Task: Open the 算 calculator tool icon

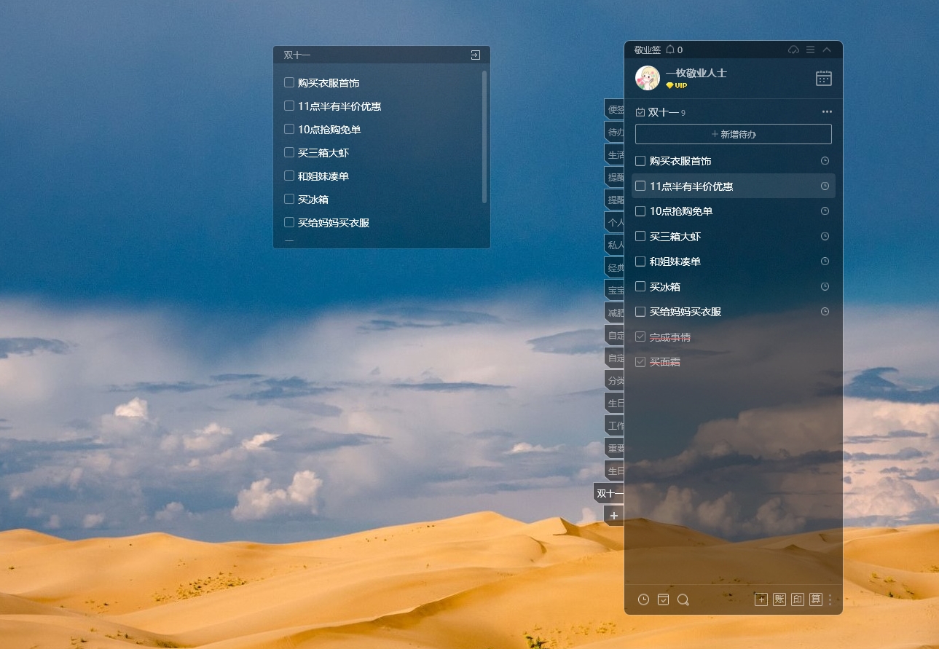Action: pyautogui.click(x=816, y=599)
